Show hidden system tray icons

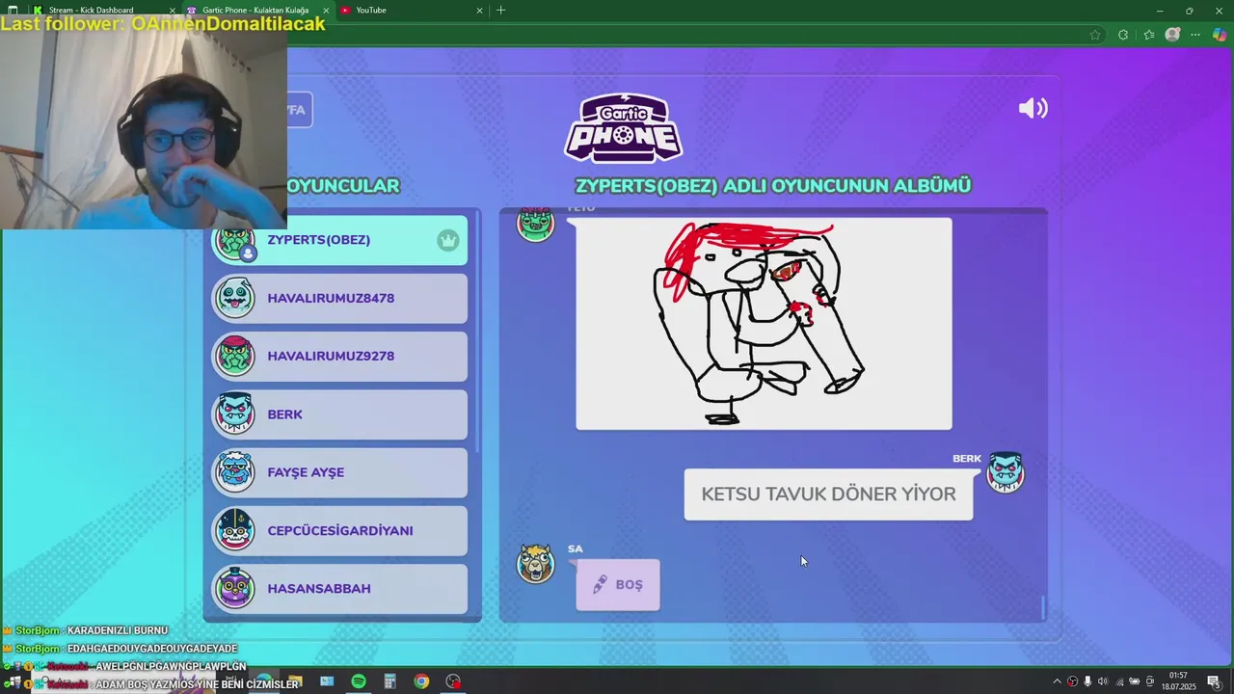1057,681
